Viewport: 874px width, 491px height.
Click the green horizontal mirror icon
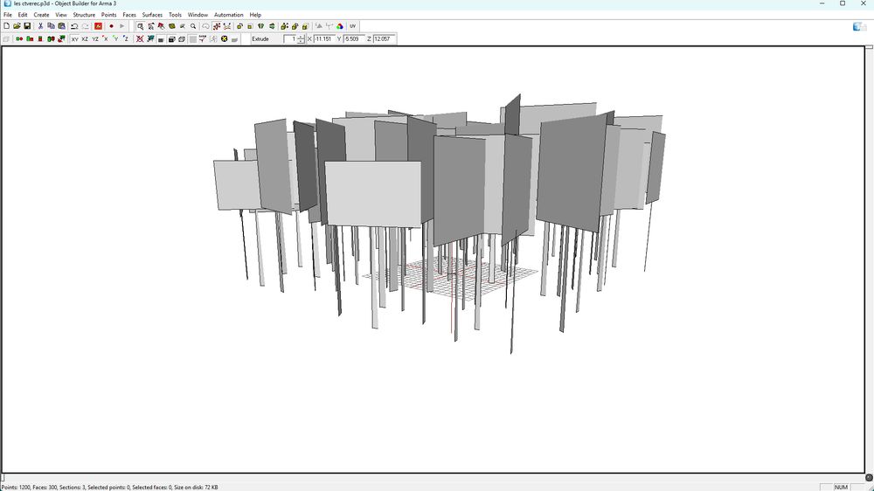(260, 26)
